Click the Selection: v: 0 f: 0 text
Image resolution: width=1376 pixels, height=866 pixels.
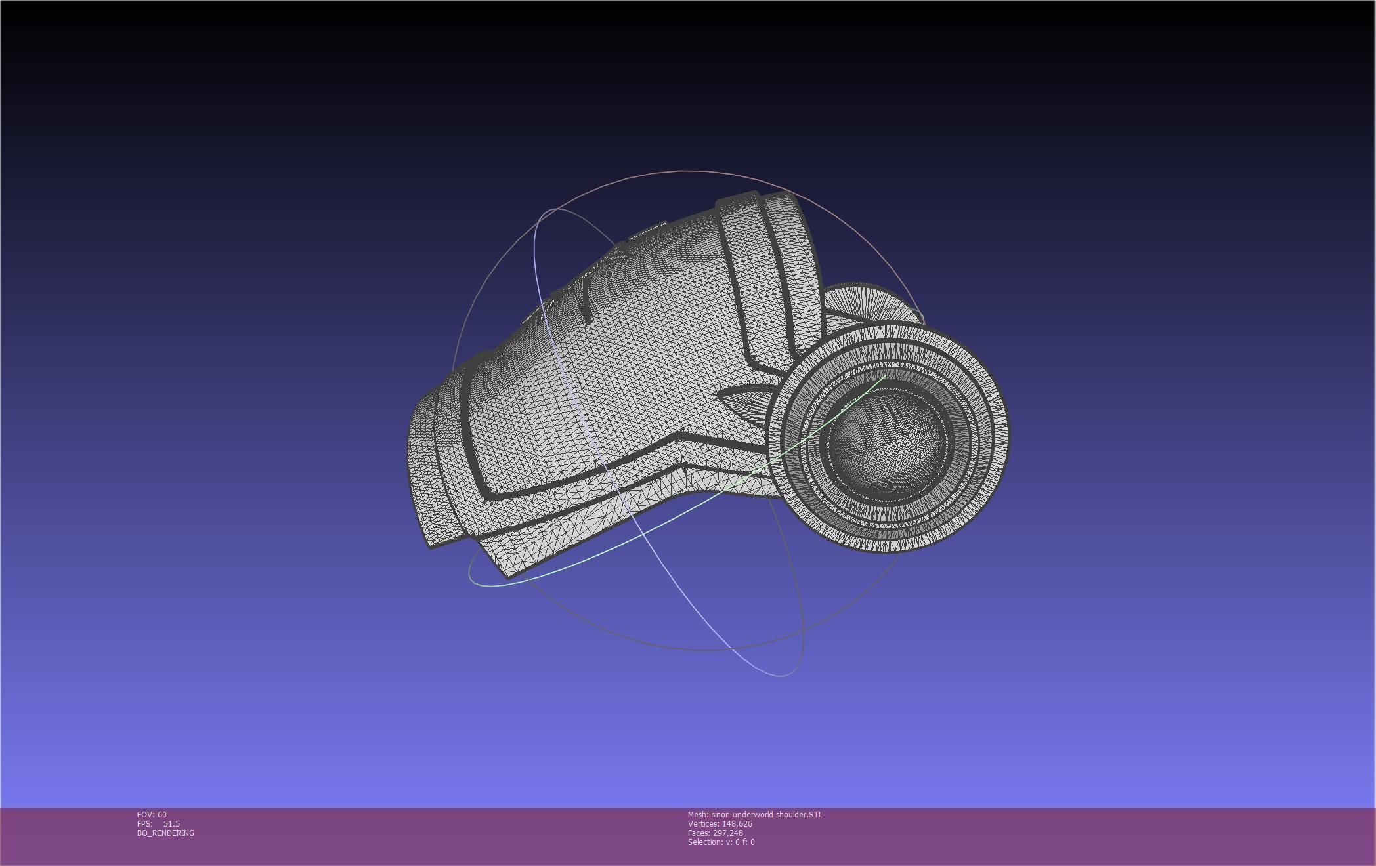tap(721, 842)
